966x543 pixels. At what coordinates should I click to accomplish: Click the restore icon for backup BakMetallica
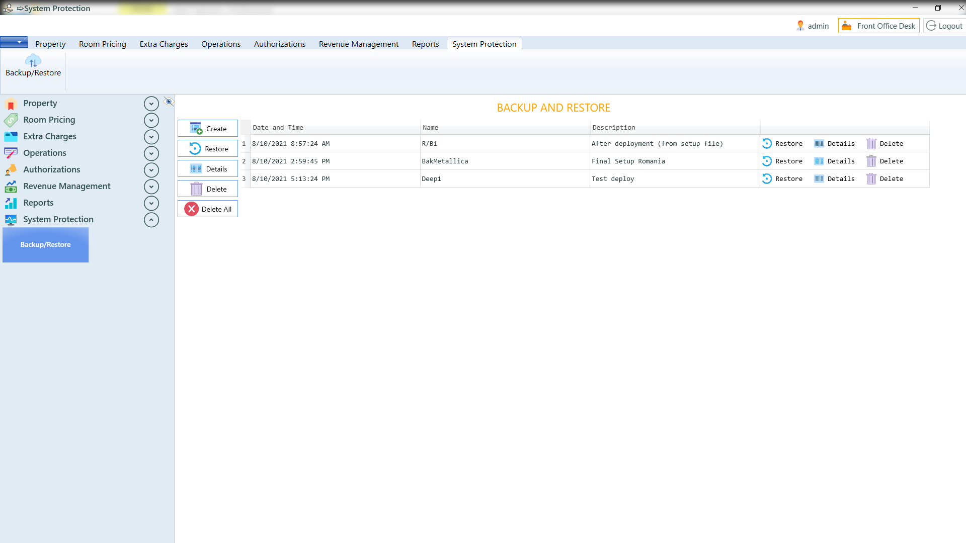[x=767, y=161]
